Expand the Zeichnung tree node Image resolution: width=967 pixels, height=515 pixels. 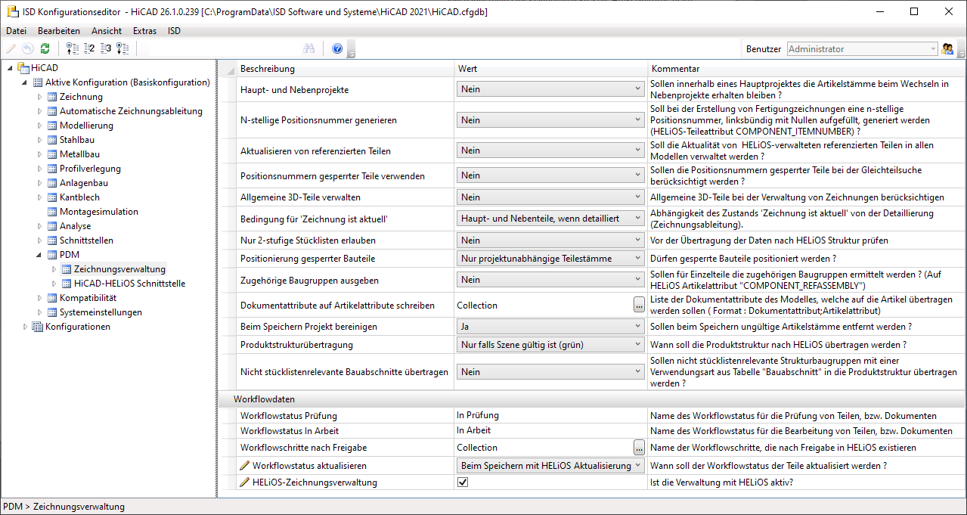[40, 97]
